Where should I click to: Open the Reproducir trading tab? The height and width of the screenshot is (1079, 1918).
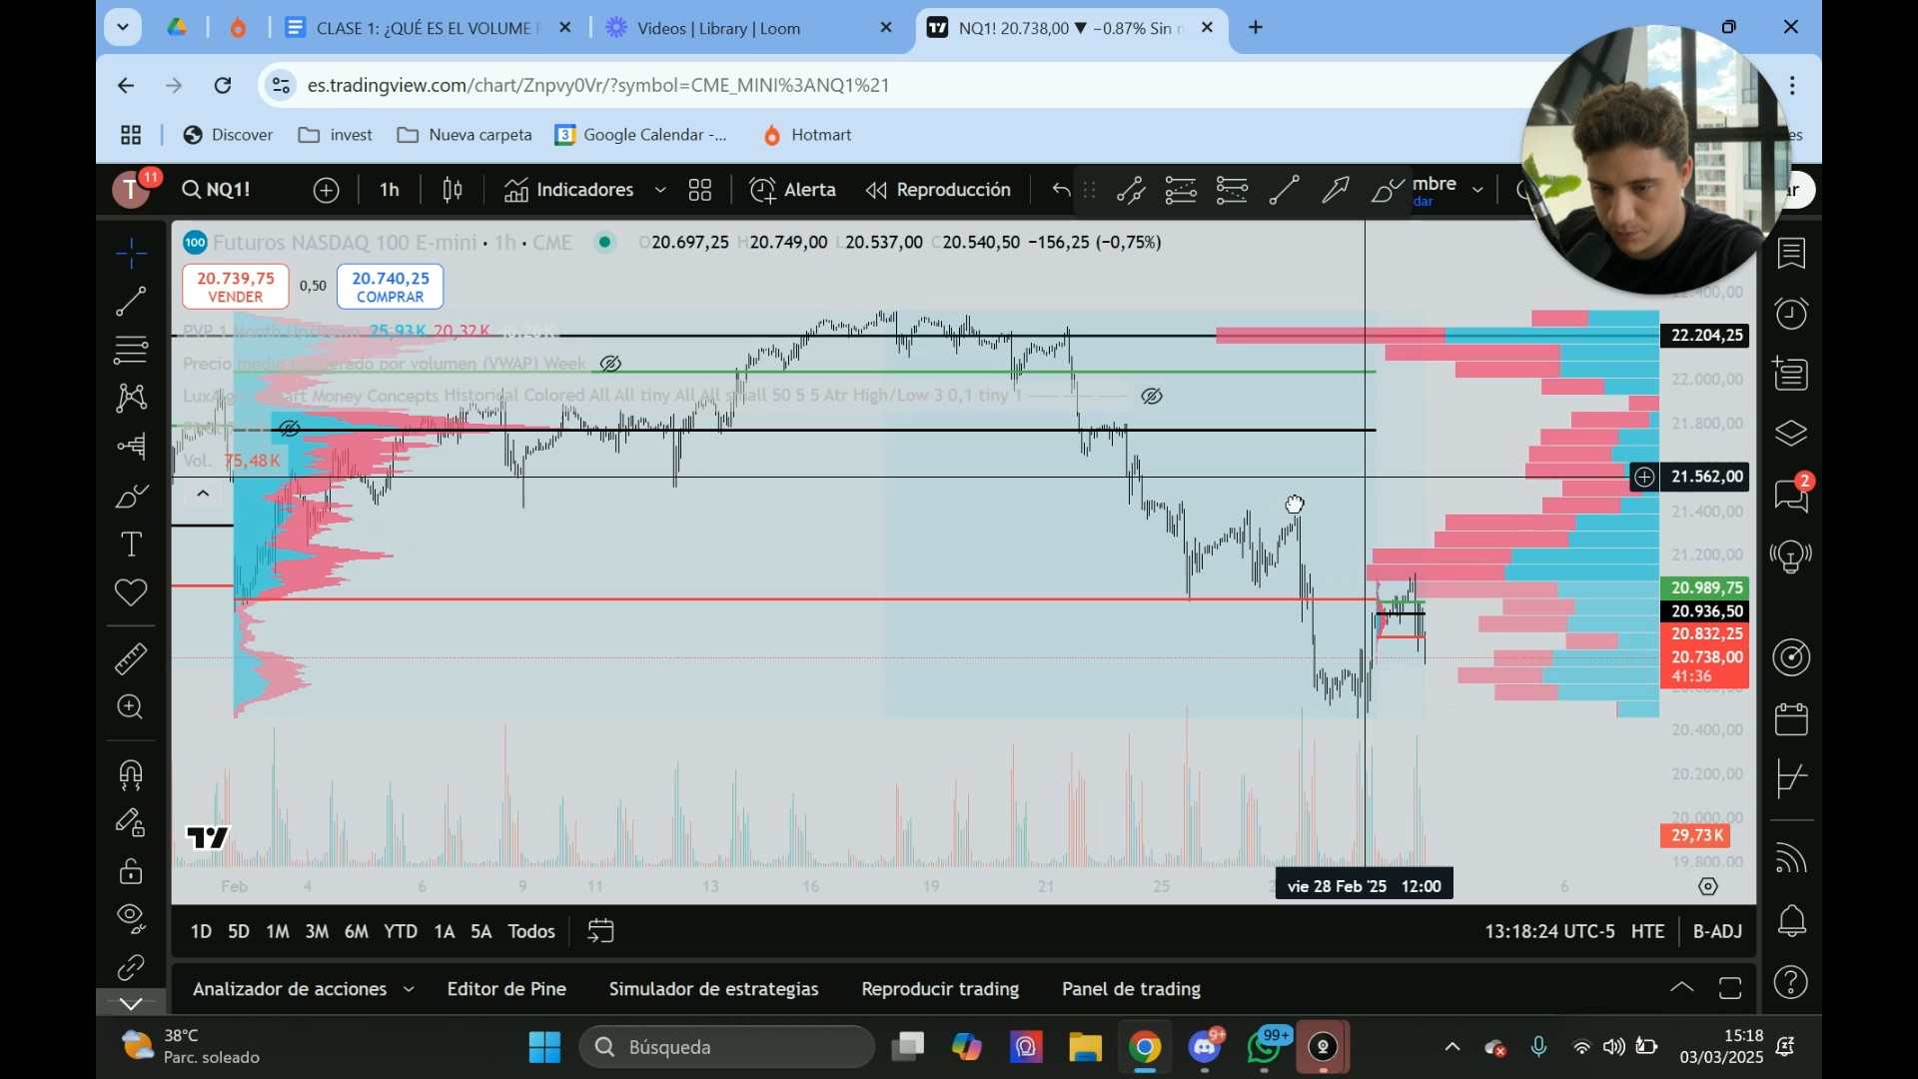[x=941, y=989]
